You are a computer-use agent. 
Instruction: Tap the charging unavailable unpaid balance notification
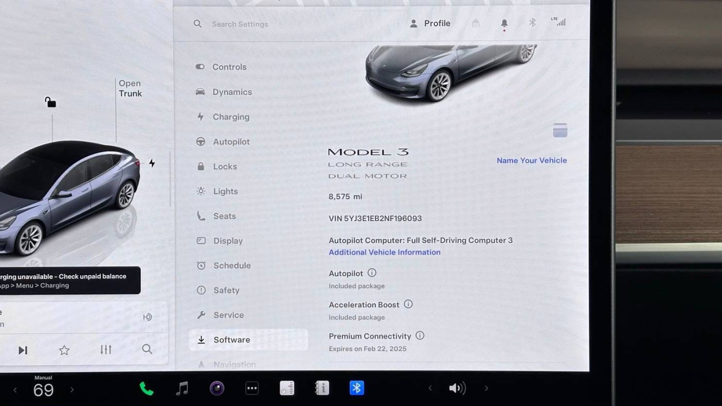click(69, 280)
